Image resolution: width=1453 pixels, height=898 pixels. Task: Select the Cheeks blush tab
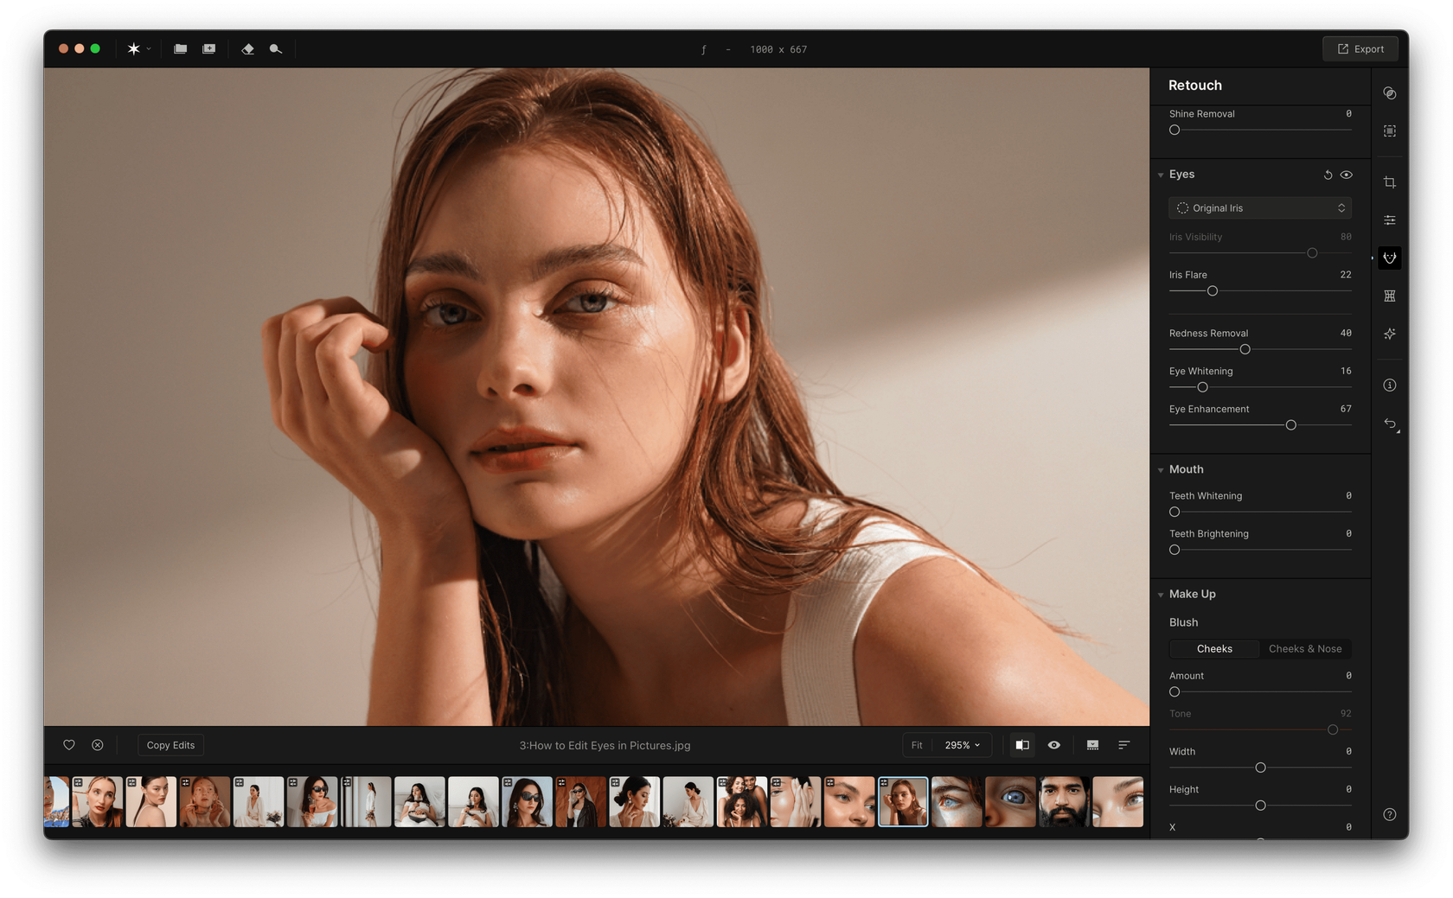pyautogui.click(x=1214, y=648)
